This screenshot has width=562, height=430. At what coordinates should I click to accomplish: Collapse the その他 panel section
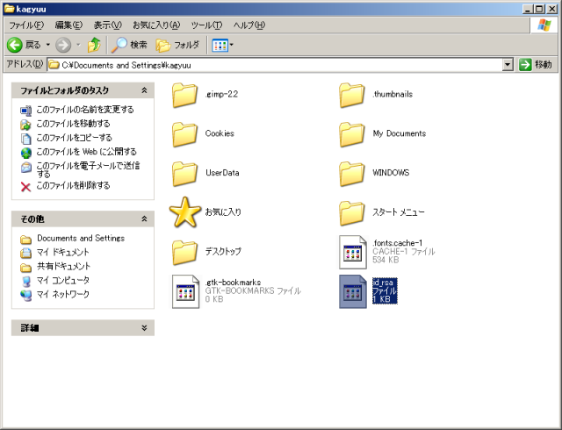click(144, 219)
